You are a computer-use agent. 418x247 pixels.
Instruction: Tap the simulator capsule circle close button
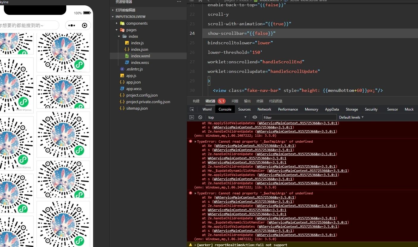click(84, 26)
